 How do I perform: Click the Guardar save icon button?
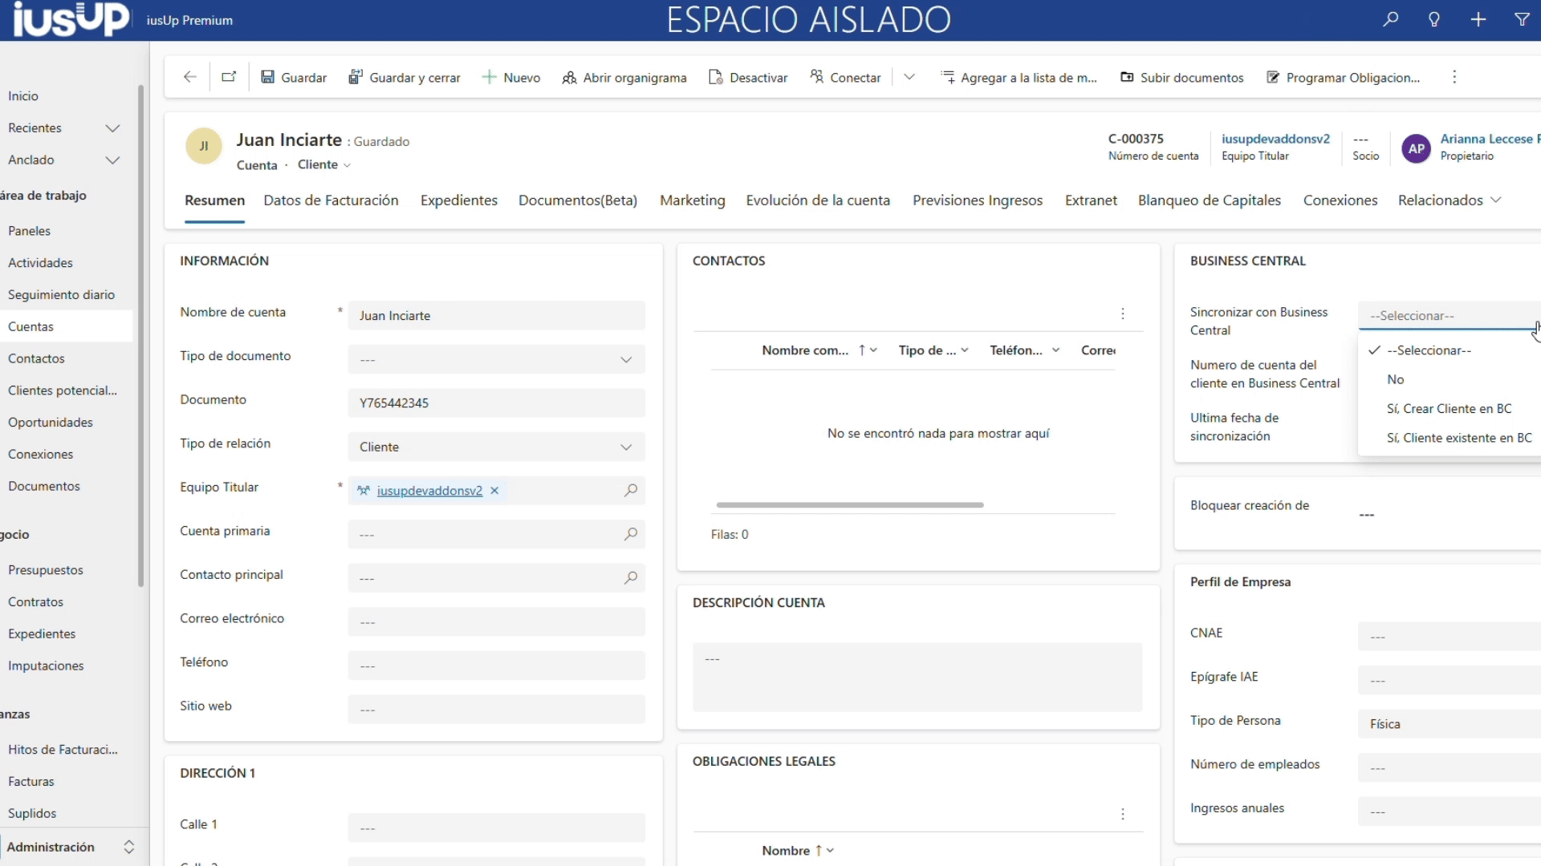pyautogui.click(x=294, y=77)
